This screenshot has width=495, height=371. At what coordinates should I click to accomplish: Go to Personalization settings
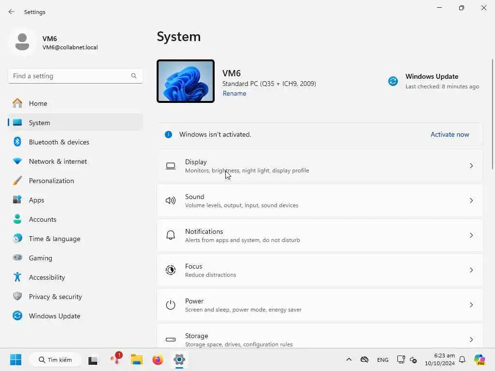pos(75,181)
